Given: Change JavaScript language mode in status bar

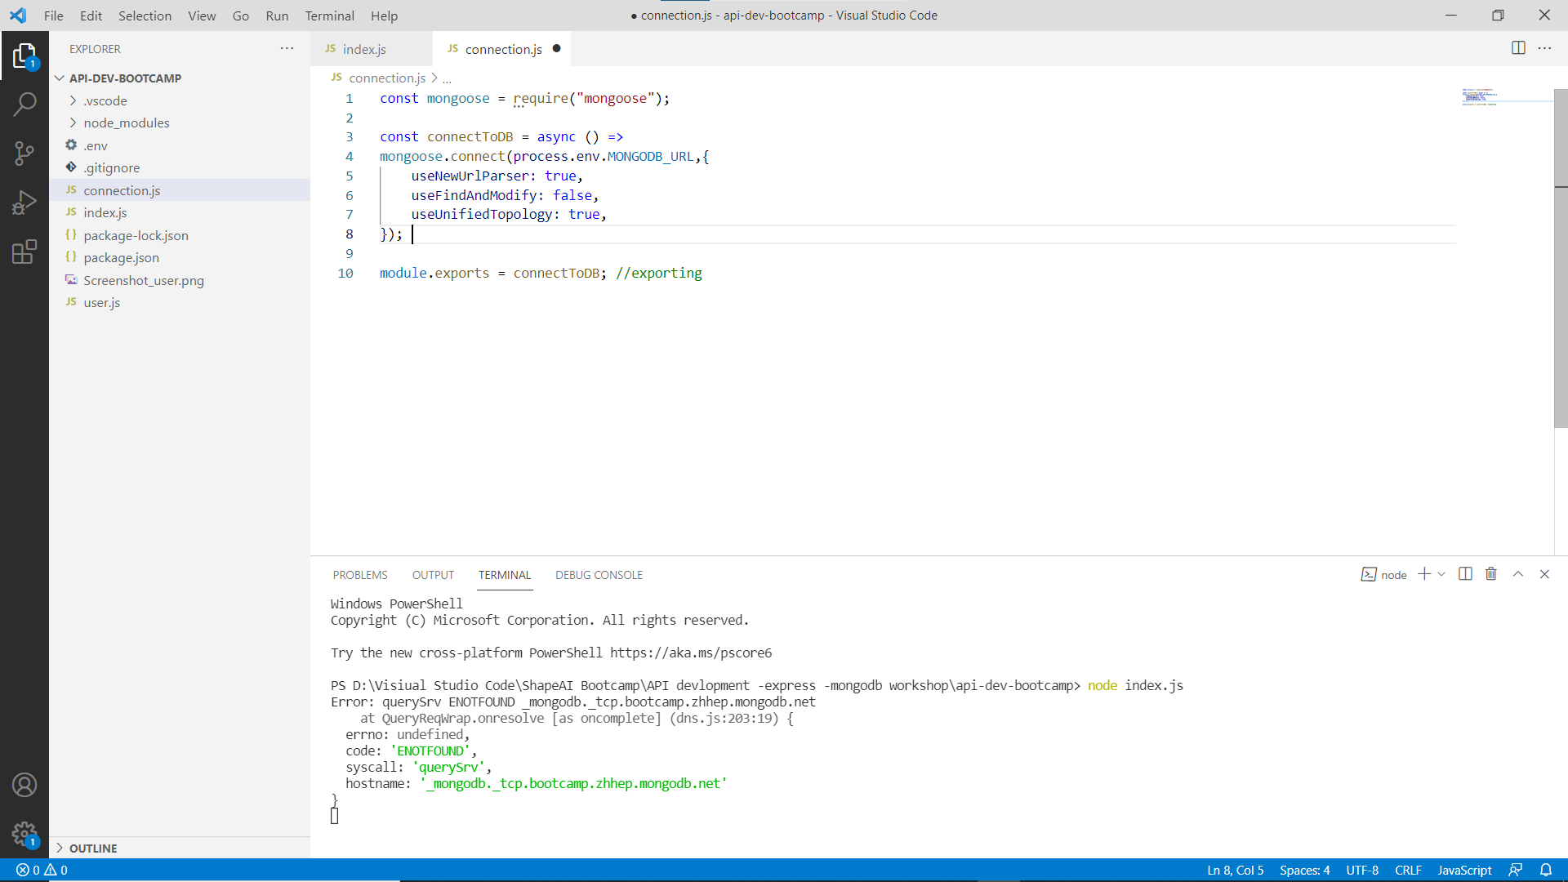Looking at the screenshot, I should [1464, 870].
